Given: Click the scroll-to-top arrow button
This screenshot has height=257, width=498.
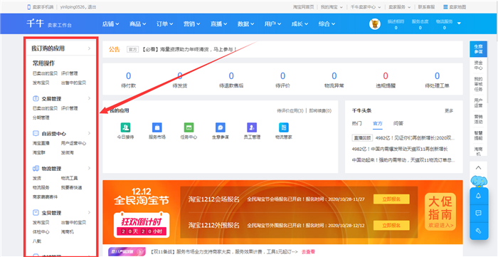Looking at the screenshot, I should point(479,167).
